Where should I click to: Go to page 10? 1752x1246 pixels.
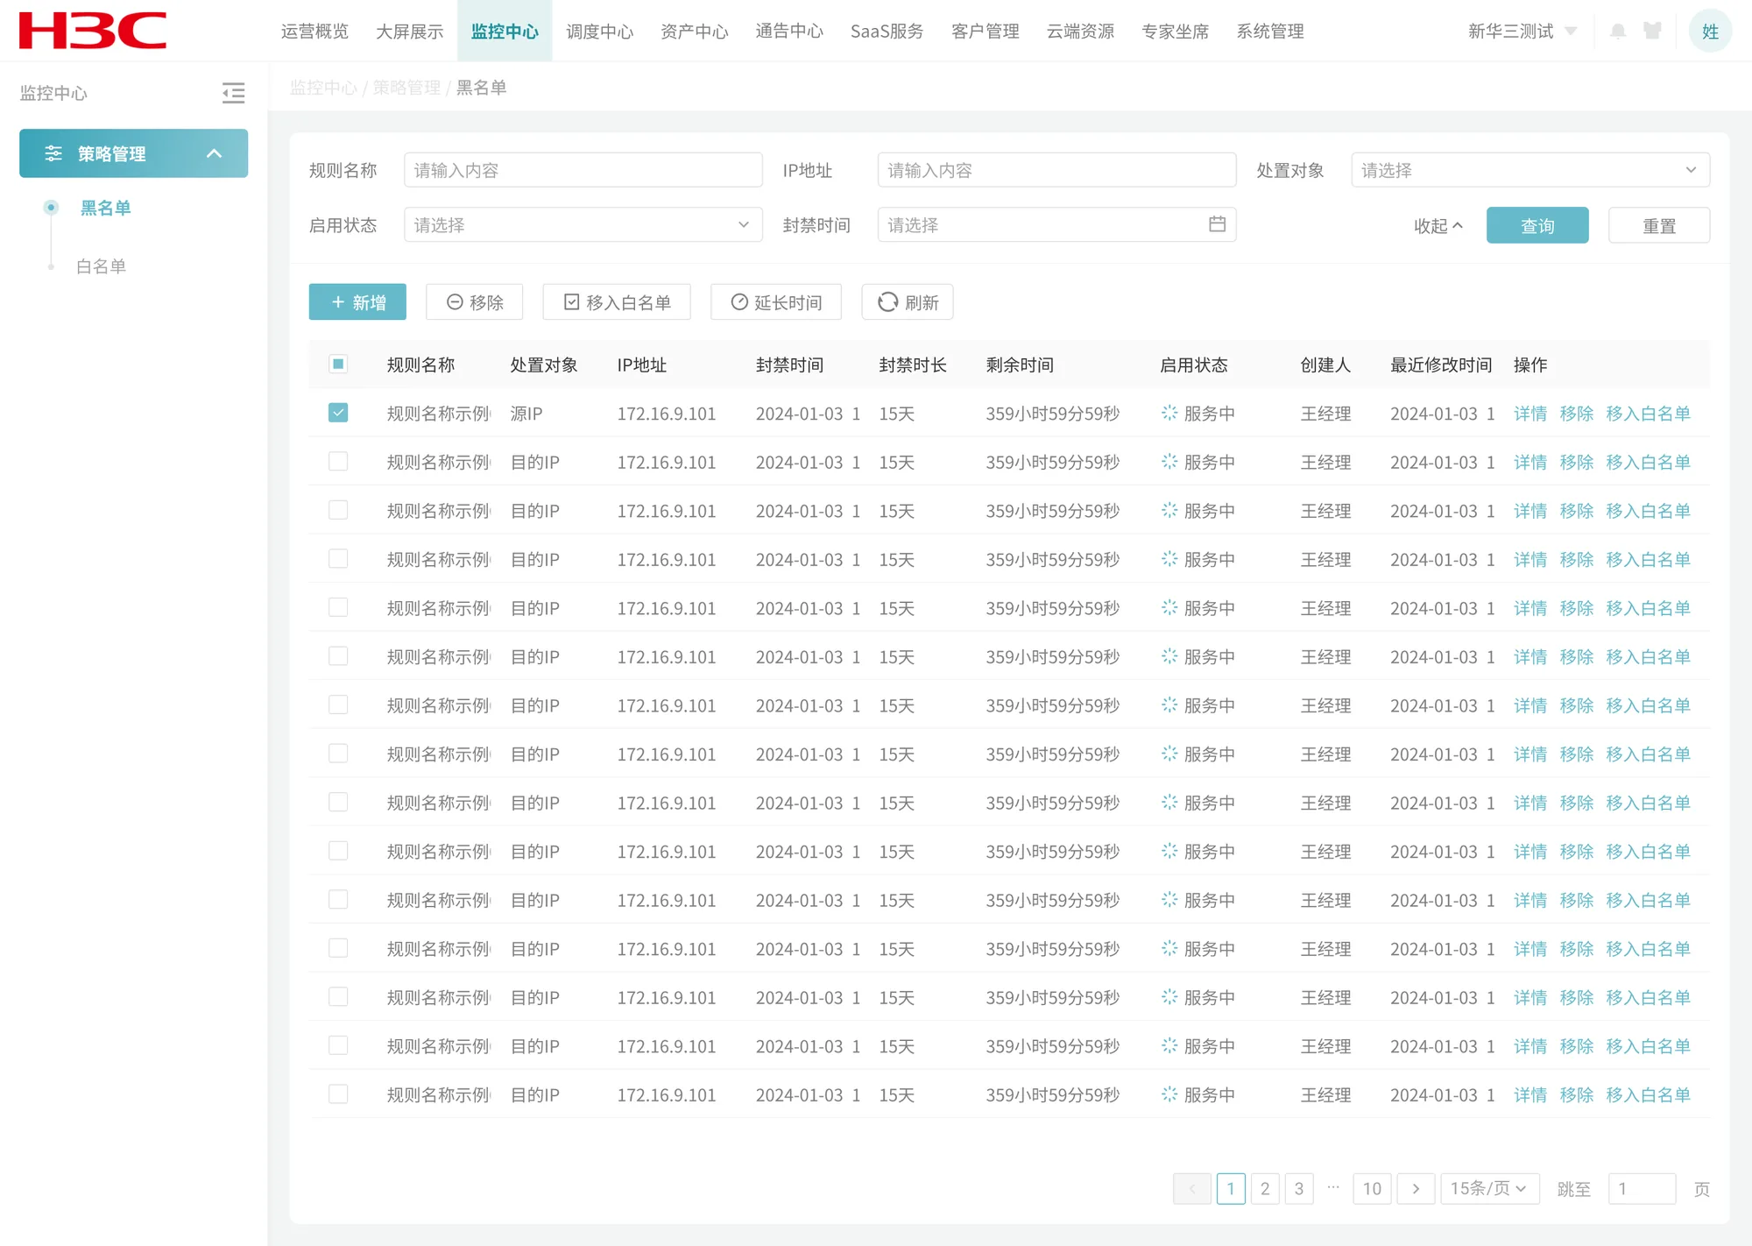(x=1372, y=1189)
